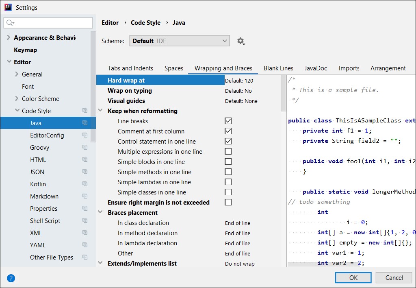Switch to Tabs and Indents tab
Viewport: 416px width, 288px height.
130,68
